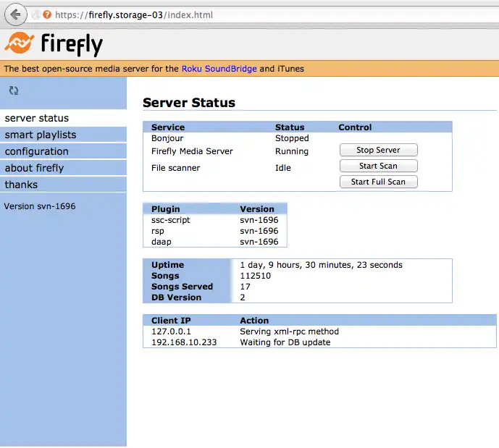Click the Stop Server button
The image size is (499, 448).
click(378, 150)
